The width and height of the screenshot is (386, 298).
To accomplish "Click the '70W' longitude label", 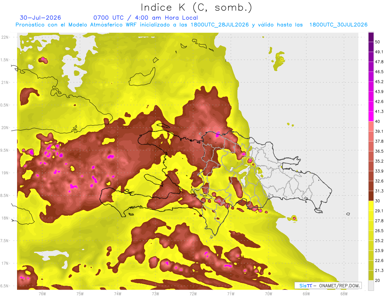I will pyautogui.click(x=269, y=293).
